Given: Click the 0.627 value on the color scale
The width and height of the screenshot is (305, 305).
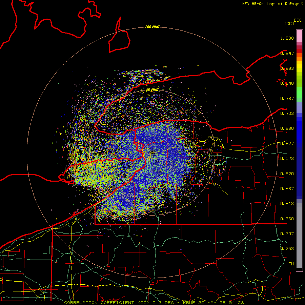Looking at the screenshot, I should click(287, 144).
